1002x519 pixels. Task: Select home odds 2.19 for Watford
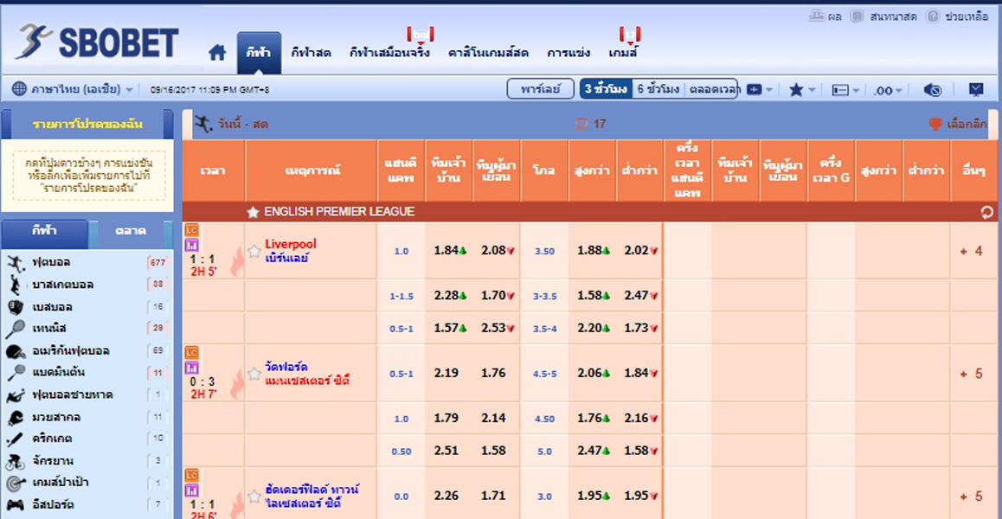click(446, 374)
